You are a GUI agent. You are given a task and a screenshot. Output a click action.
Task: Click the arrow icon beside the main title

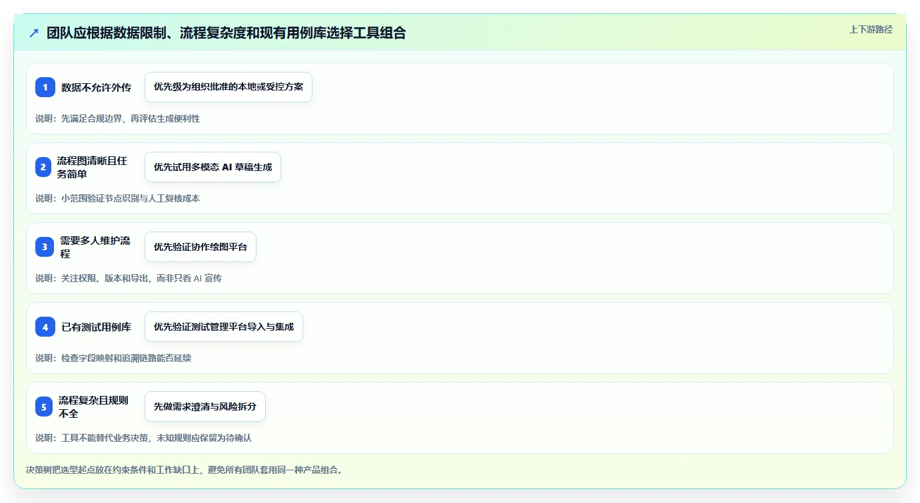(33, 33)
